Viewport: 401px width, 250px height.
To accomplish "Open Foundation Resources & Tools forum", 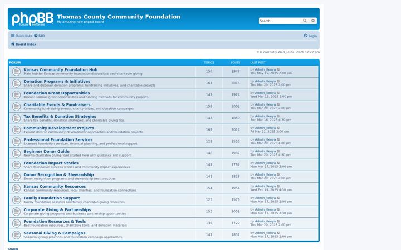I will pos(55,222).
